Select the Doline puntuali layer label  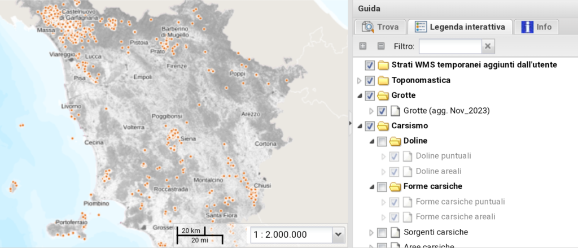[x=443, y=156]
